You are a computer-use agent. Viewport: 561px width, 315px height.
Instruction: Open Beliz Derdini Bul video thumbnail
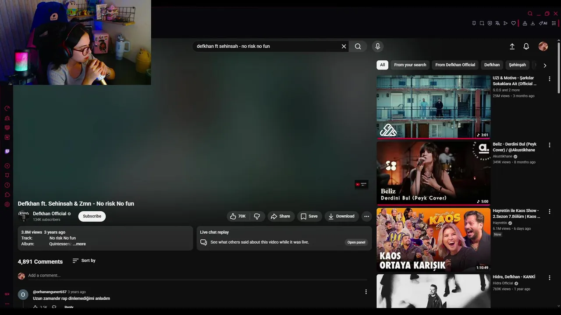[x=433, y=173]
